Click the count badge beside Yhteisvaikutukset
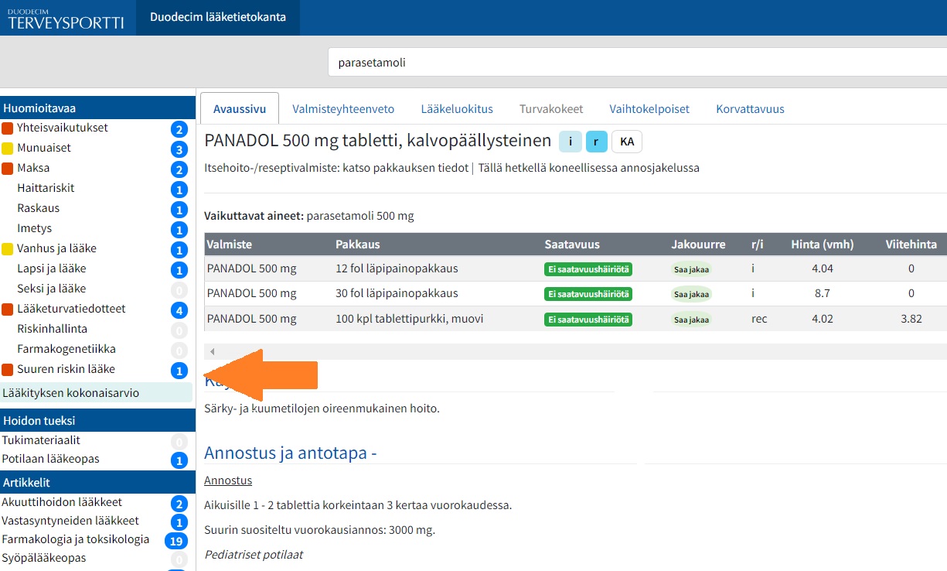 point(179,130)
